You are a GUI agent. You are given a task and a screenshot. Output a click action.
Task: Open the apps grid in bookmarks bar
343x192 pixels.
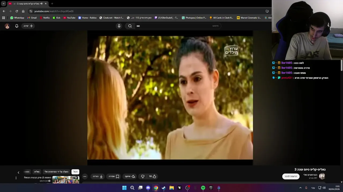3,18
